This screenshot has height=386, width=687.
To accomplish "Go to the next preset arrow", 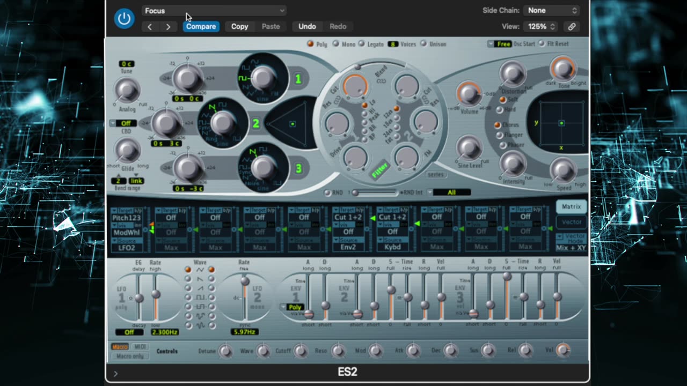I will pyautogui.click(x=168, y=26).
